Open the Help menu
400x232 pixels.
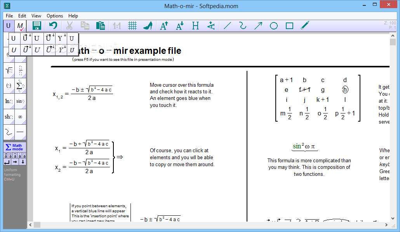click(73, 16)
